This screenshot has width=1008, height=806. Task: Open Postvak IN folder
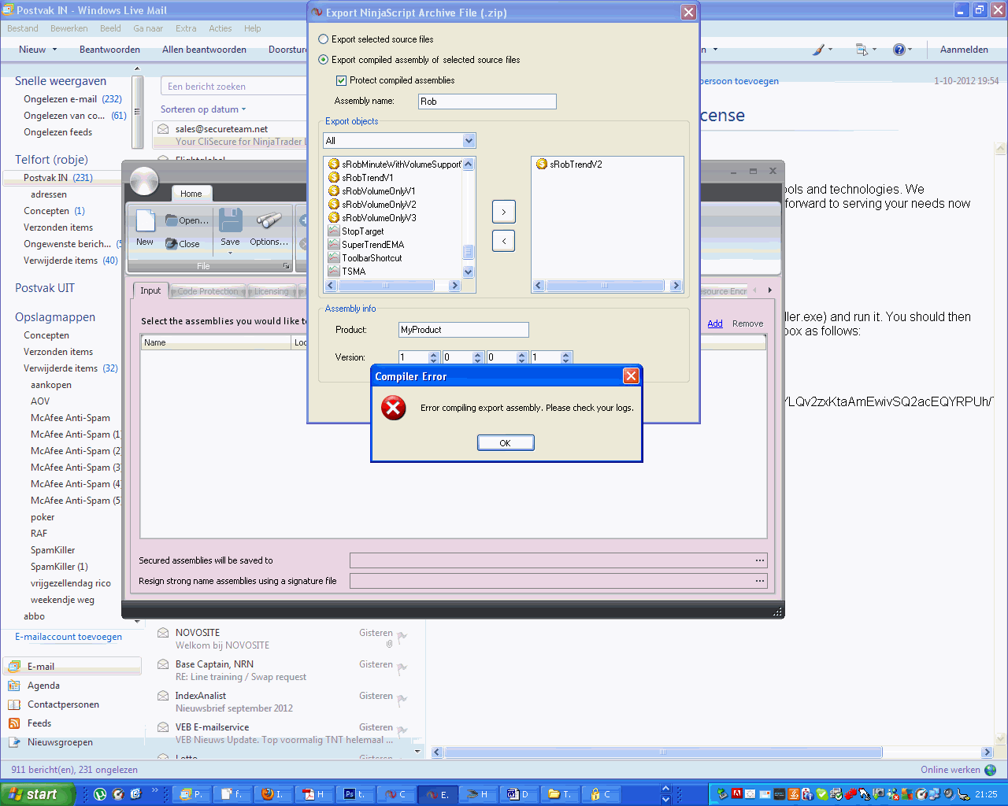click(61, 178)
